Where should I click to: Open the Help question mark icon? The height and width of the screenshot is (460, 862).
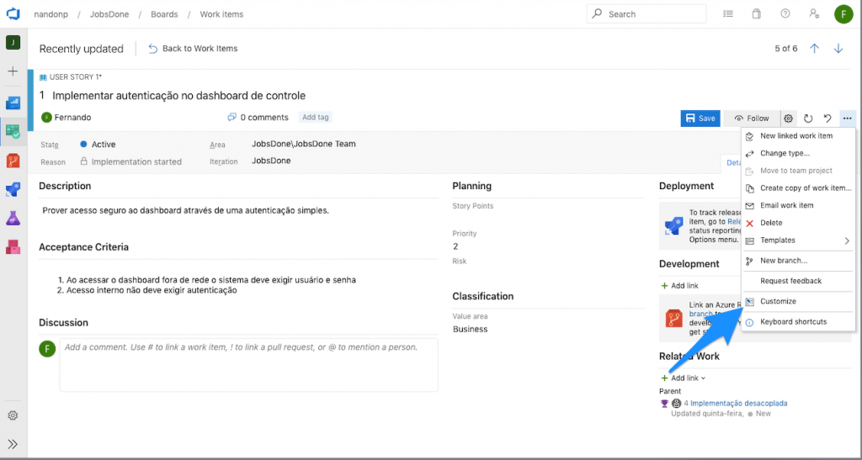785,13
